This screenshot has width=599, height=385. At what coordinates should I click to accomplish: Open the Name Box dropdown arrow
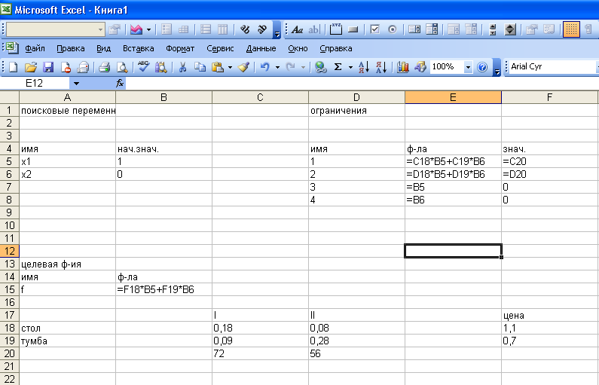tap(76, 84)
